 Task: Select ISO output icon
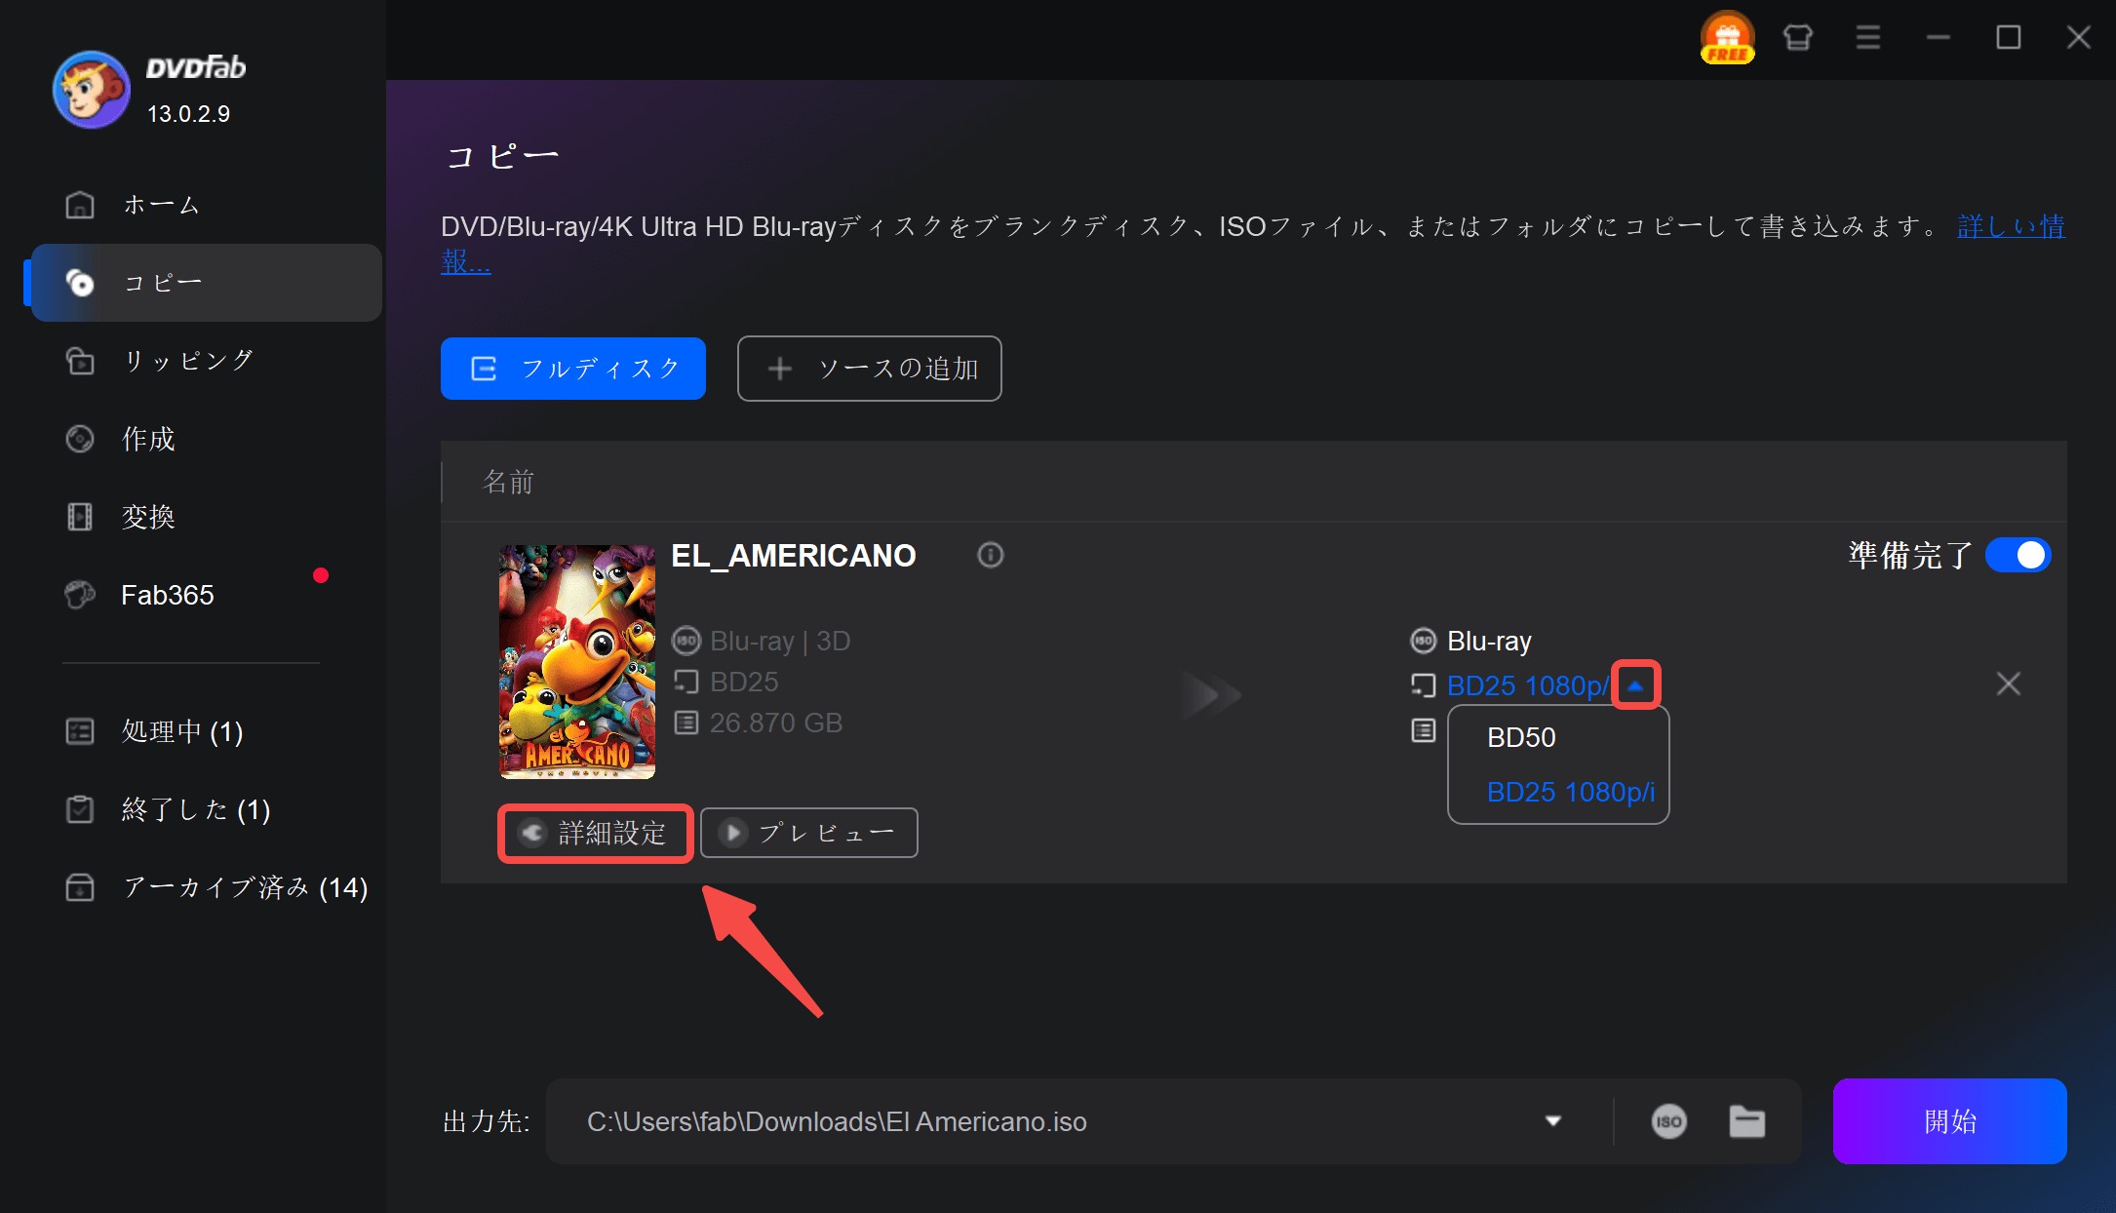click(1668, 1121)
